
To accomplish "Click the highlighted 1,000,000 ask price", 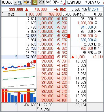I will point(45,57).
